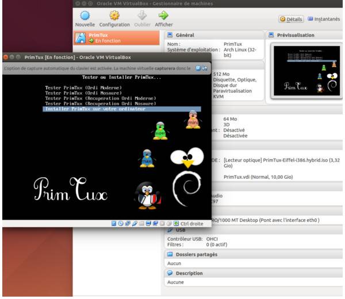This screenshot has width=345, height=299.
Task: Click the VM preview thumbnail in manager
Action: click(x=306, y=71)
